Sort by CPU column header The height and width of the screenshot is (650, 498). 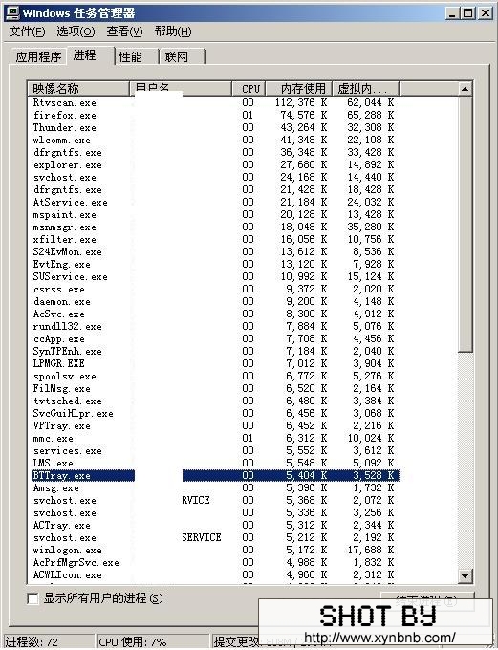pos(249,88)
